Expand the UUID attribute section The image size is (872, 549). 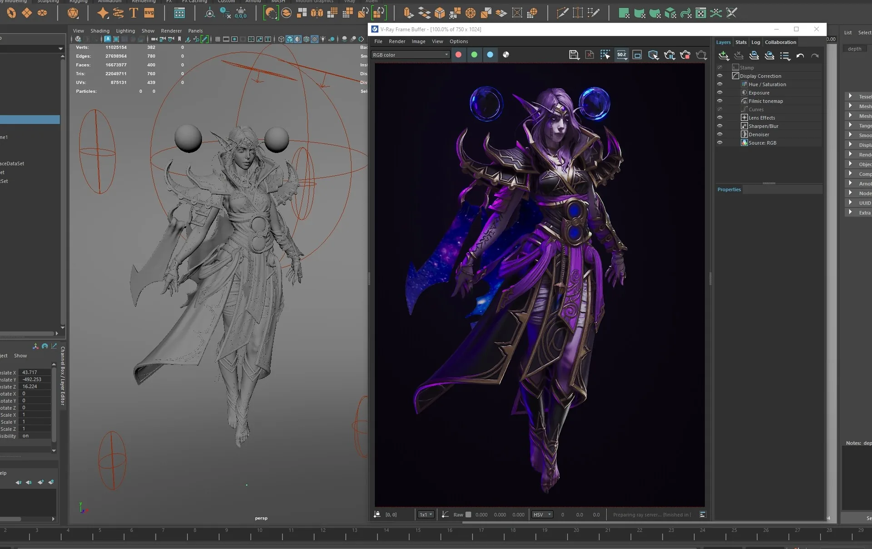[x=850, y=202]
